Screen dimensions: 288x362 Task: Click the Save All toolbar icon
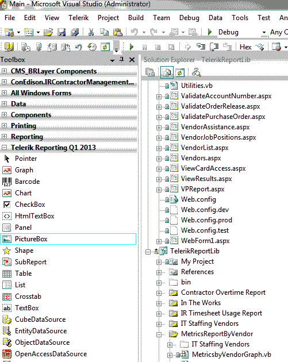click(x=75, y=32)
